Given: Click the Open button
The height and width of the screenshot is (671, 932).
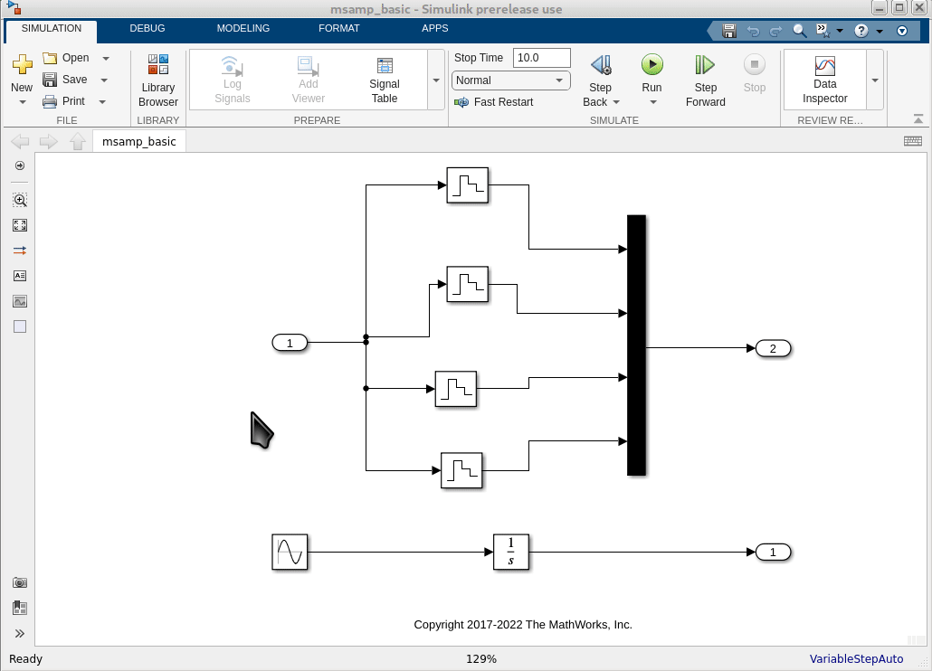Looking at the screenshot, I should coord(67,58).
